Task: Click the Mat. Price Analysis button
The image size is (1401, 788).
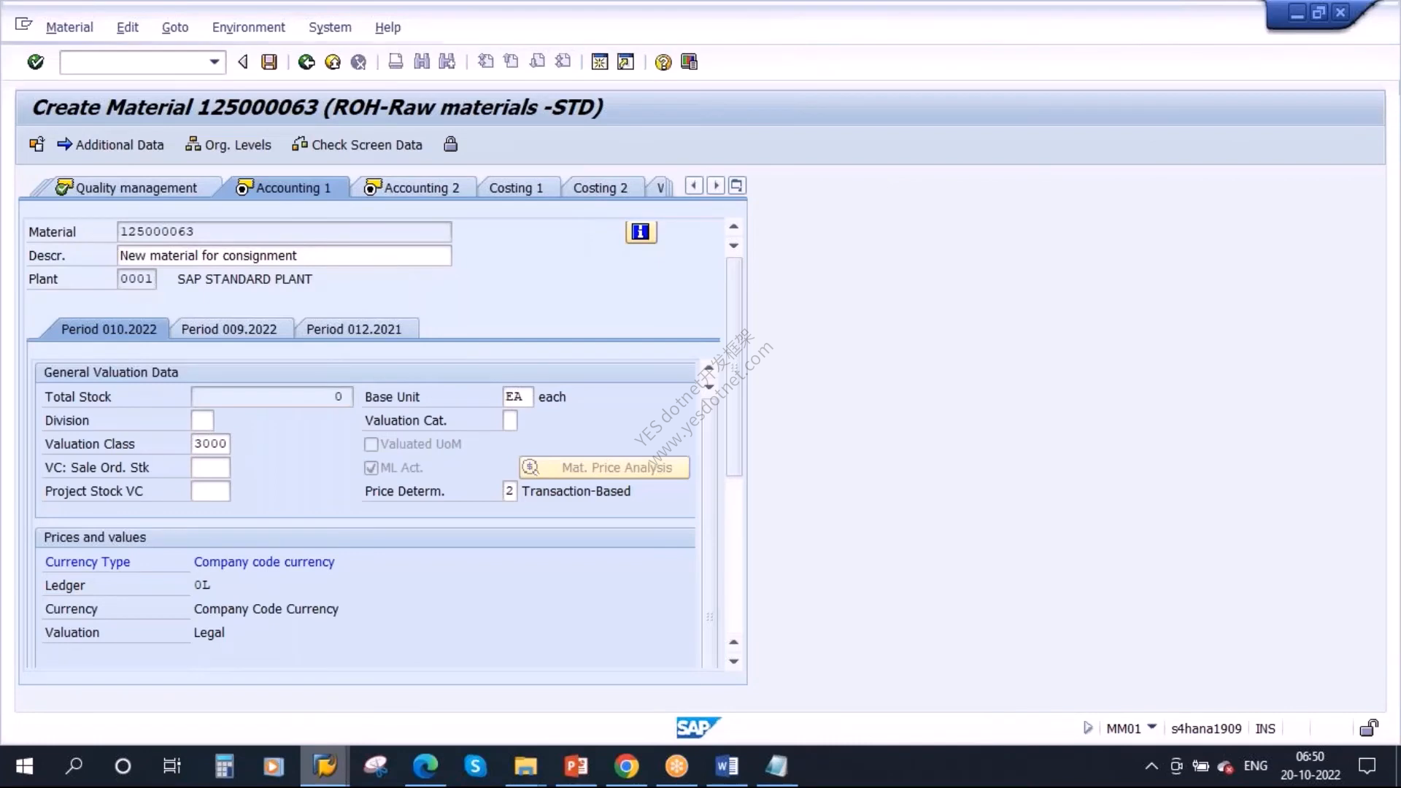Action: pos(604,468)
